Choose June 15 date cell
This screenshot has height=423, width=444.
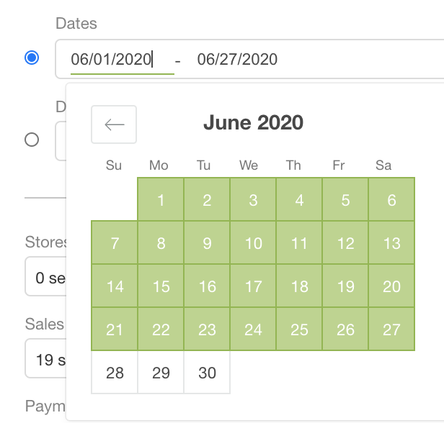click(x=161, y=286)
